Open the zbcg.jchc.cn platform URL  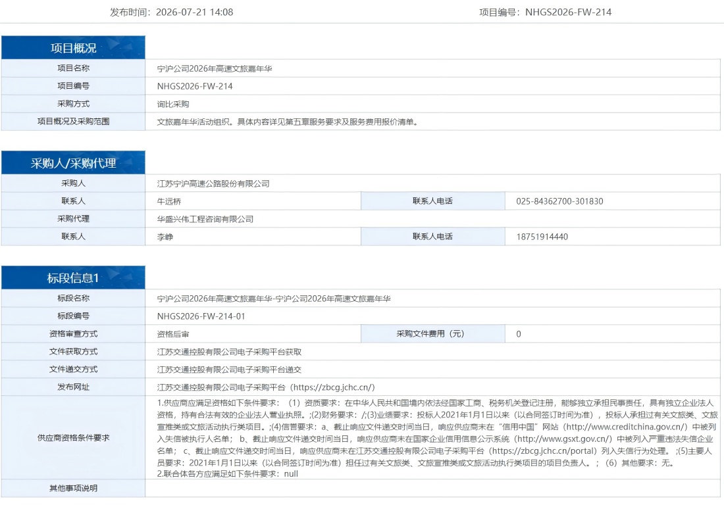[332, 387]
